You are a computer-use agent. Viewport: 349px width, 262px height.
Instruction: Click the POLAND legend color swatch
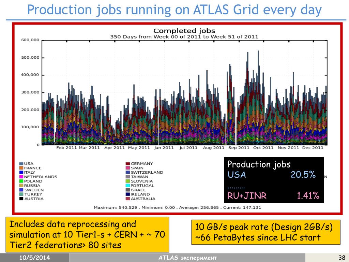point(21,181)
